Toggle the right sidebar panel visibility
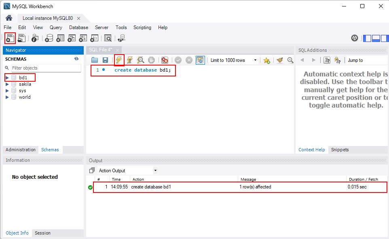Image resolution: width=389 pixels, height=239 pixels. [x=385, y=38]
